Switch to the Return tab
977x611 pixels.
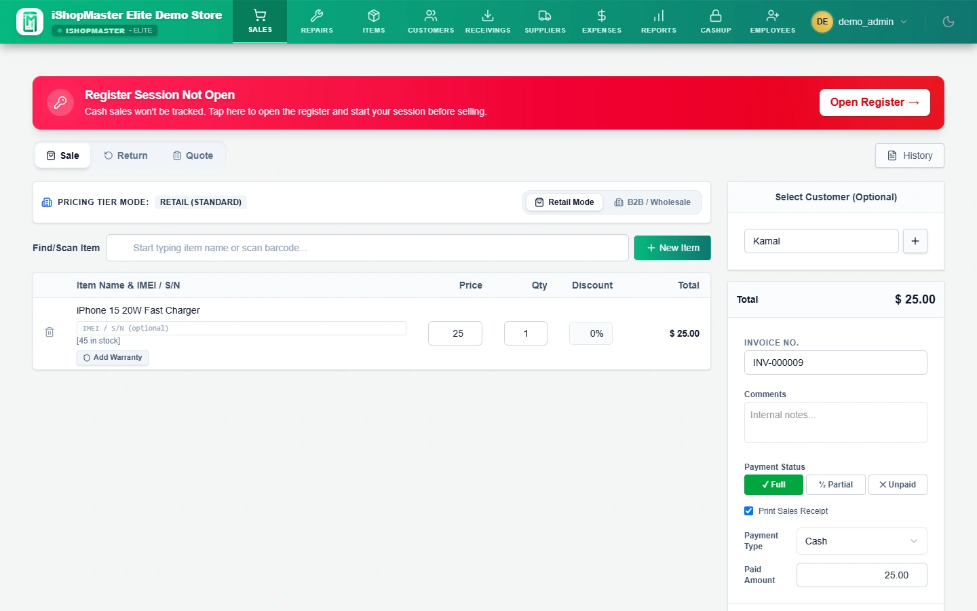pos(126,155)
